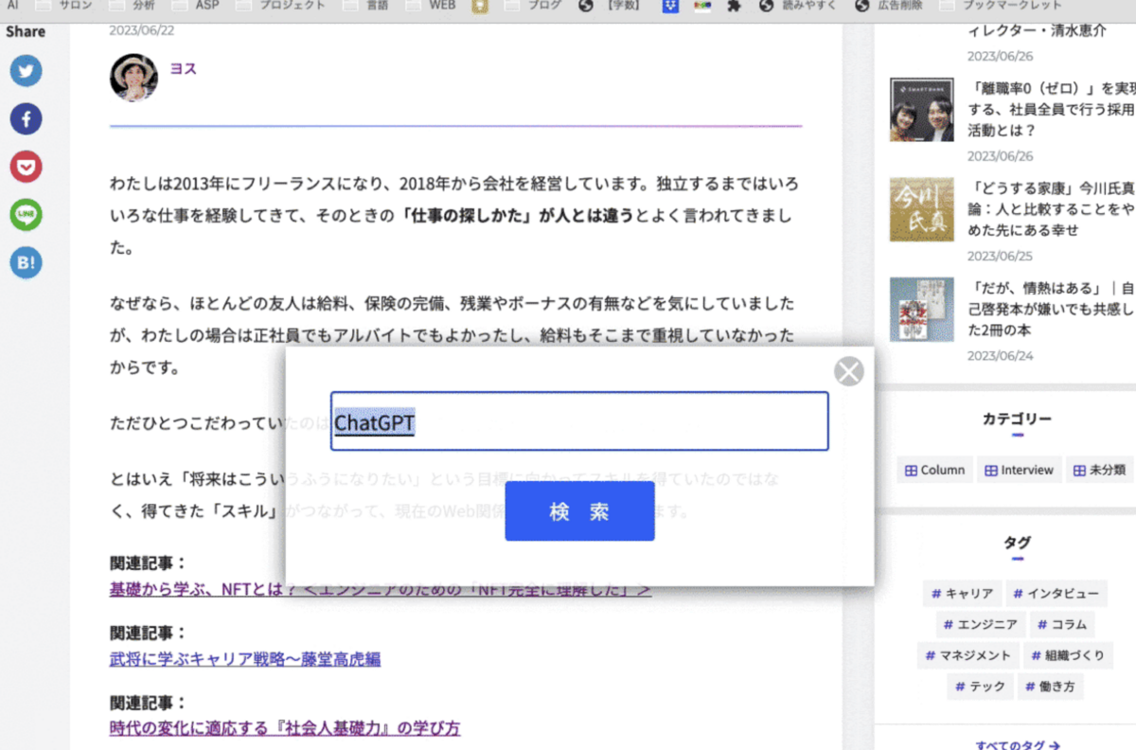Close the search popup with the X icon
The width and height of the screenshot is (1136, 750).
849,371
